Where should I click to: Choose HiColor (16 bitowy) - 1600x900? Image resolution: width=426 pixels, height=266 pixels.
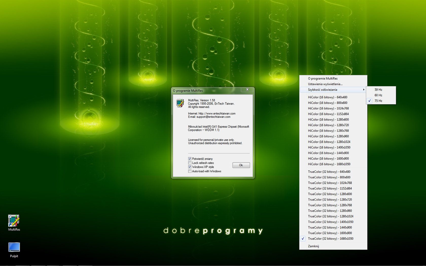(333, 159)
